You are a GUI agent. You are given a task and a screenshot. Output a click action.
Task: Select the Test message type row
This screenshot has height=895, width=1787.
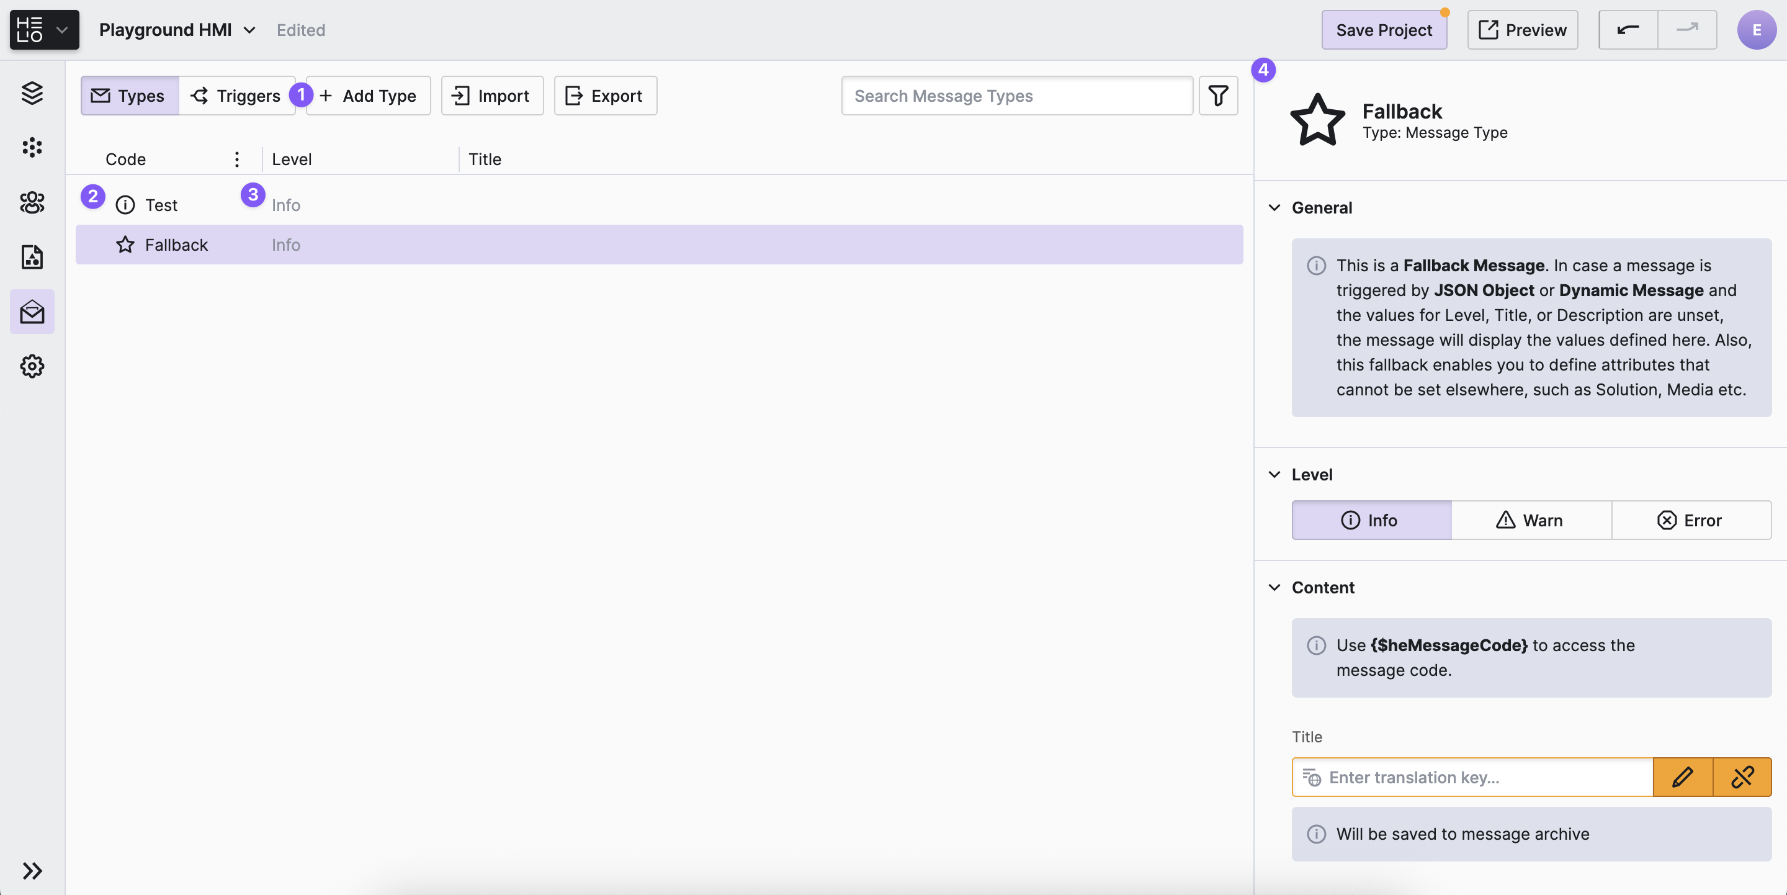161,205
